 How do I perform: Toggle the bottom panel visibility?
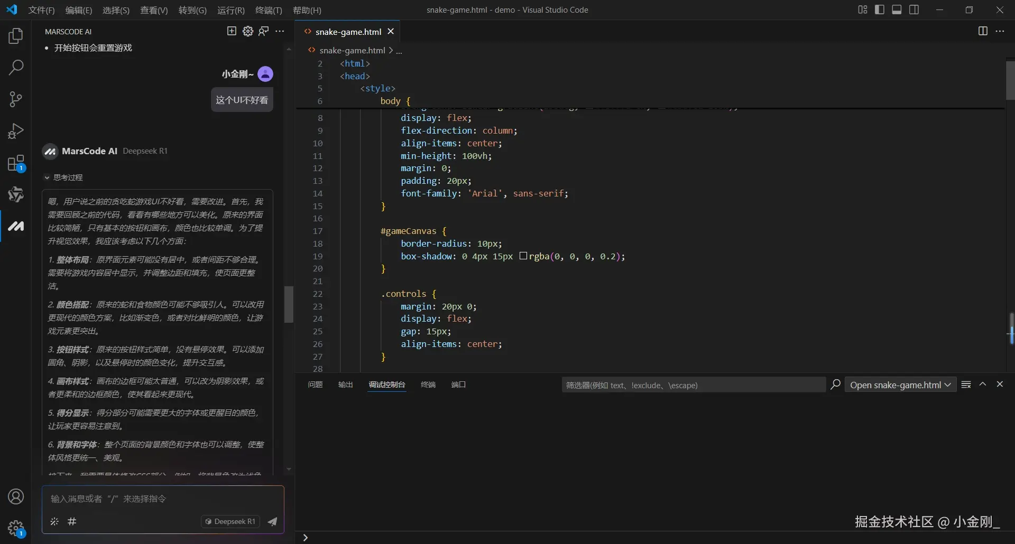tap(897, 10)
